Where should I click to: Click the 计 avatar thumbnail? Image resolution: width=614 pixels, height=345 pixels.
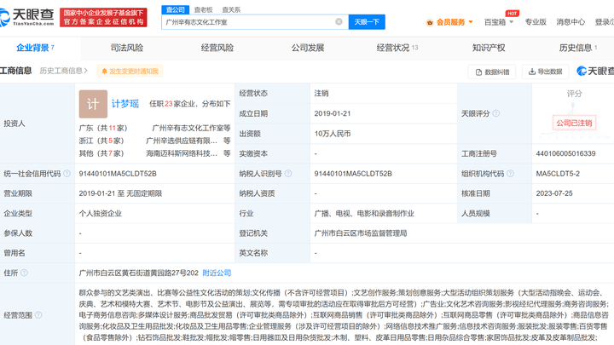click(x=93, y=104)
